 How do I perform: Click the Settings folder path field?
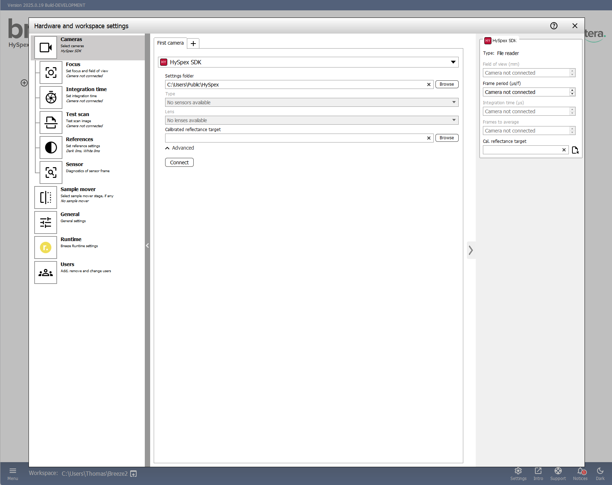(295, 85)
